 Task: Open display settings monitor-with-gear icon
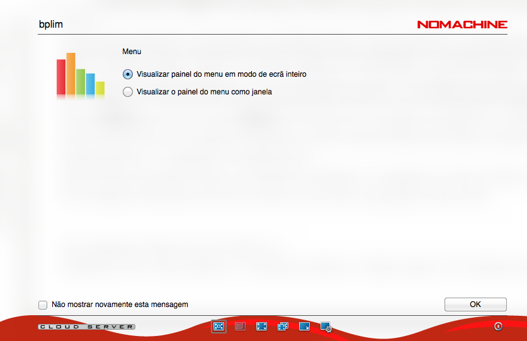click(326, 327)
